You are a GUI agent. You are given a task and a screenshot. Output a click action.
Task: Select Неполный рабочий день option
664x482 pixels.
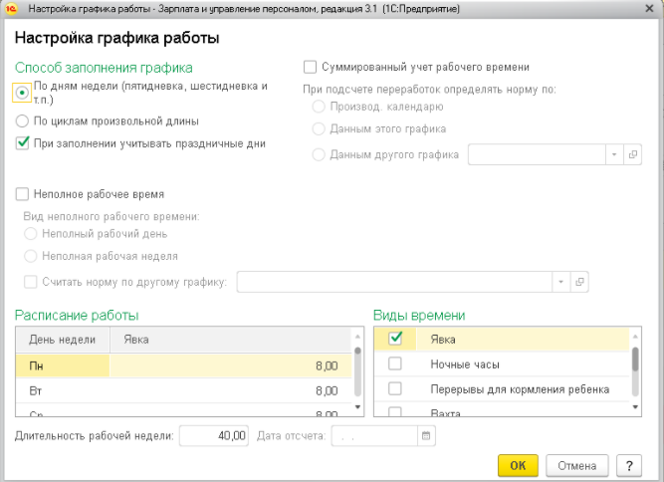pyautogui.click(x=31, y=234)
